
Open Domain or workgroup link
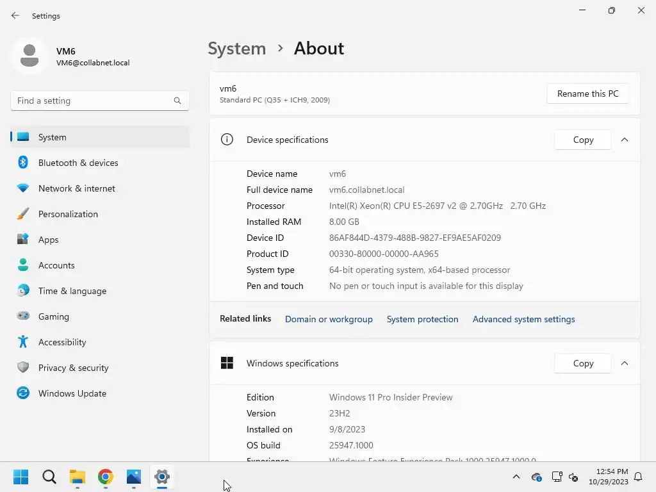click(x=329, y=319)
